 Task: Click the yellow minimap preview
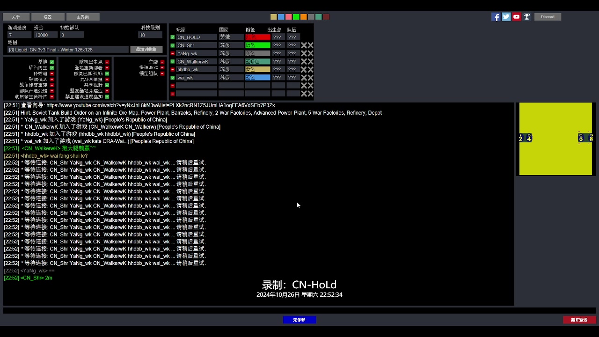pos(555,139)
